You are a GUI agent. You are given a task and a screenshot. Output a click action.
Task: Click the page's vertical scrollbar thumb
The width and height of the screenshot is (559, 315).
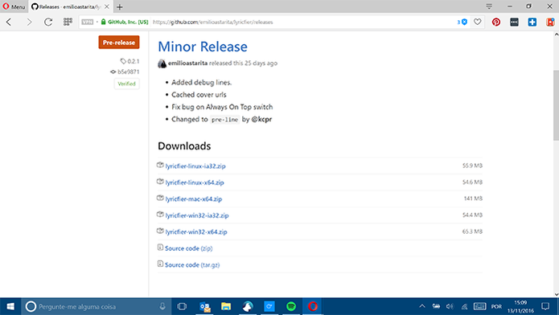point(556,105)
